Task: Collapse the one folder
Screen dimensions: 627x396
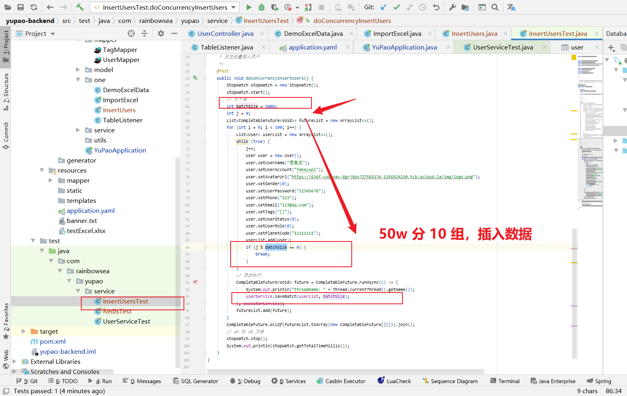Action: (x=78, y=80)
